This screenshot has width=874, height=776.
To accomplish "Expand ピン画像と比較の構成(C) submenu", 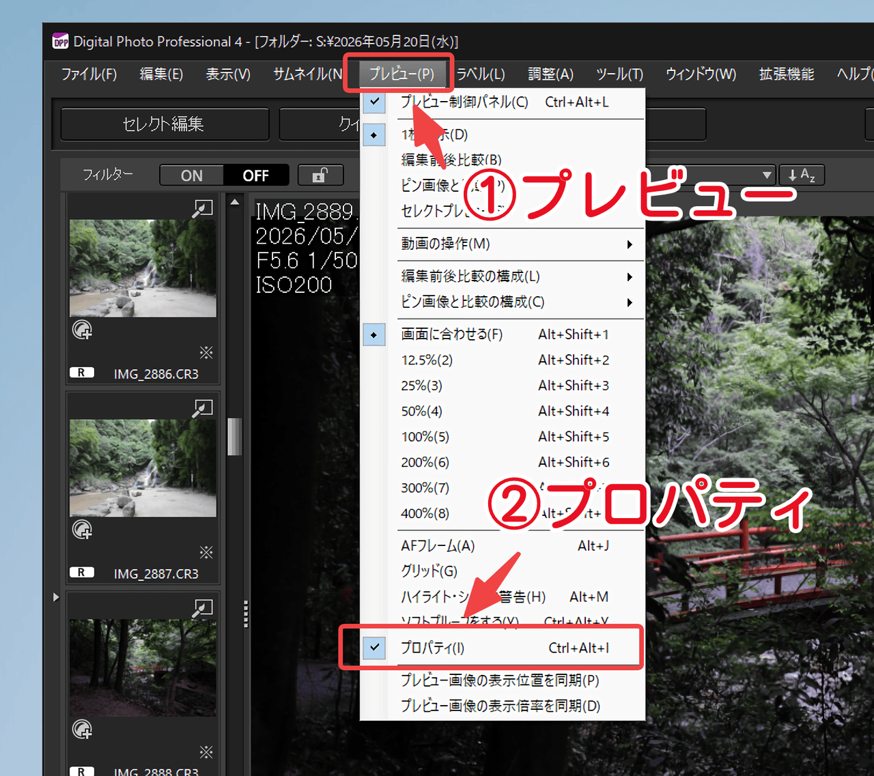I will 503,302.
